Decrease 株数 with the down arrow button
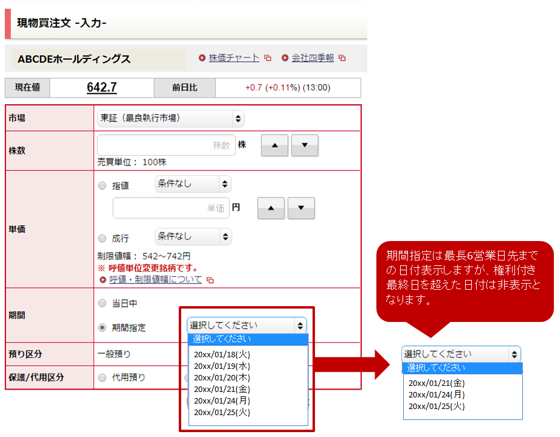560x437 pixels. (305, 145)
